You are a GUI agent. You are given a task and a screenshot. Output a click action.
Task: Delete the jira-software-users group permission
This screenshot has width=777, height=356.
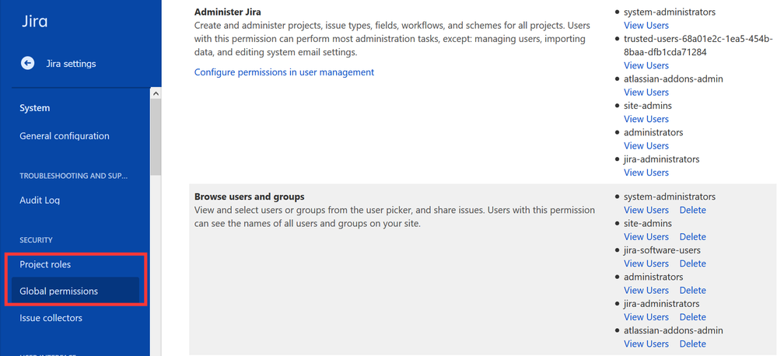tap(693, 264)
